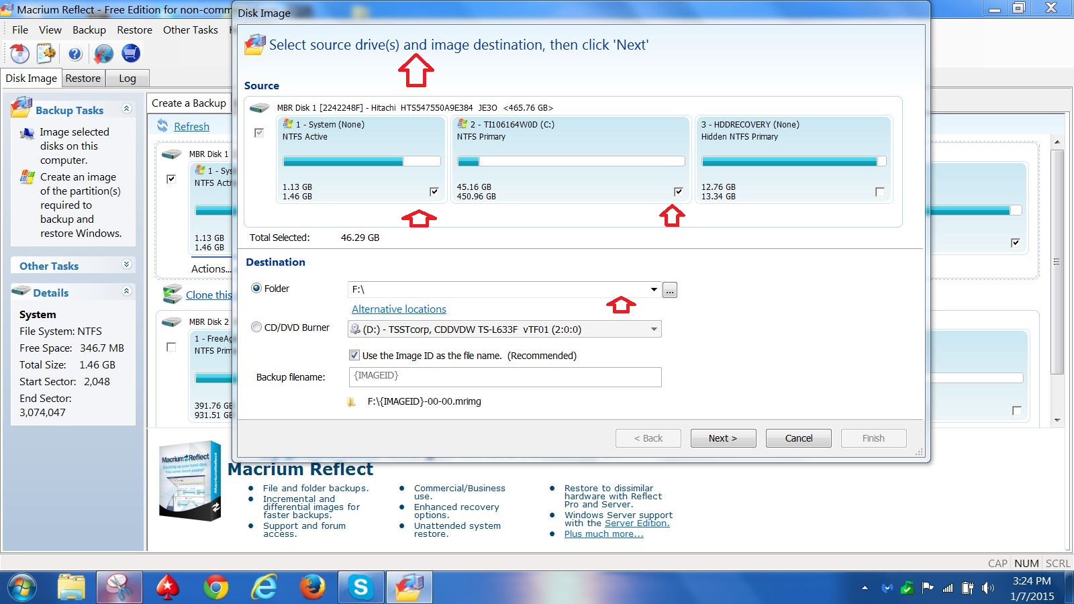Open help via the blue question mark icon
The height and width of the screenshot is (604, 1074).
pos(75,54)
